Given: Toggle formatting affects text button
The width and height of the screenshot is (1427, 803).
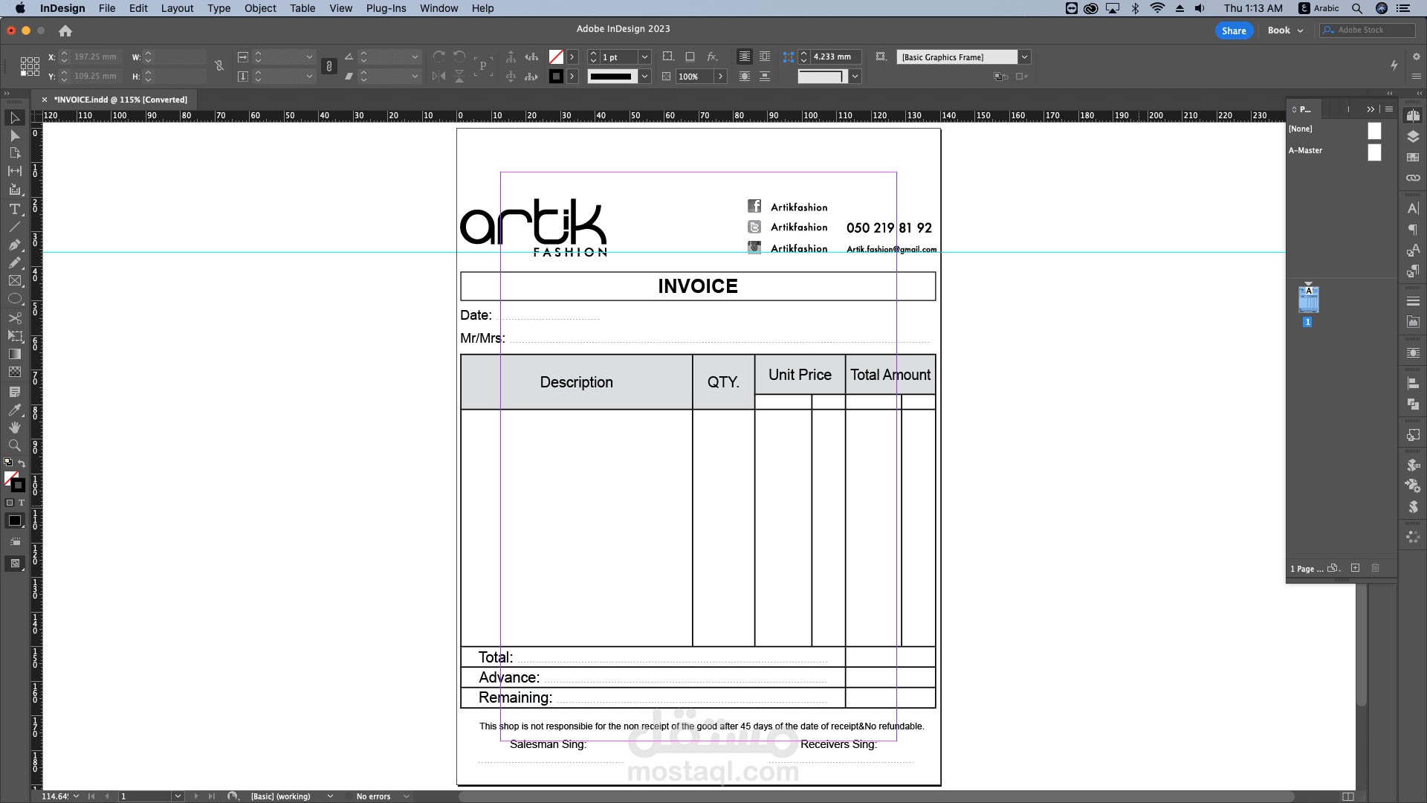Looking at the screenshot, I should pos(22,503).
